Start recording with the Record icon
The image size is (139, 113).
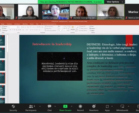point(80,106)
